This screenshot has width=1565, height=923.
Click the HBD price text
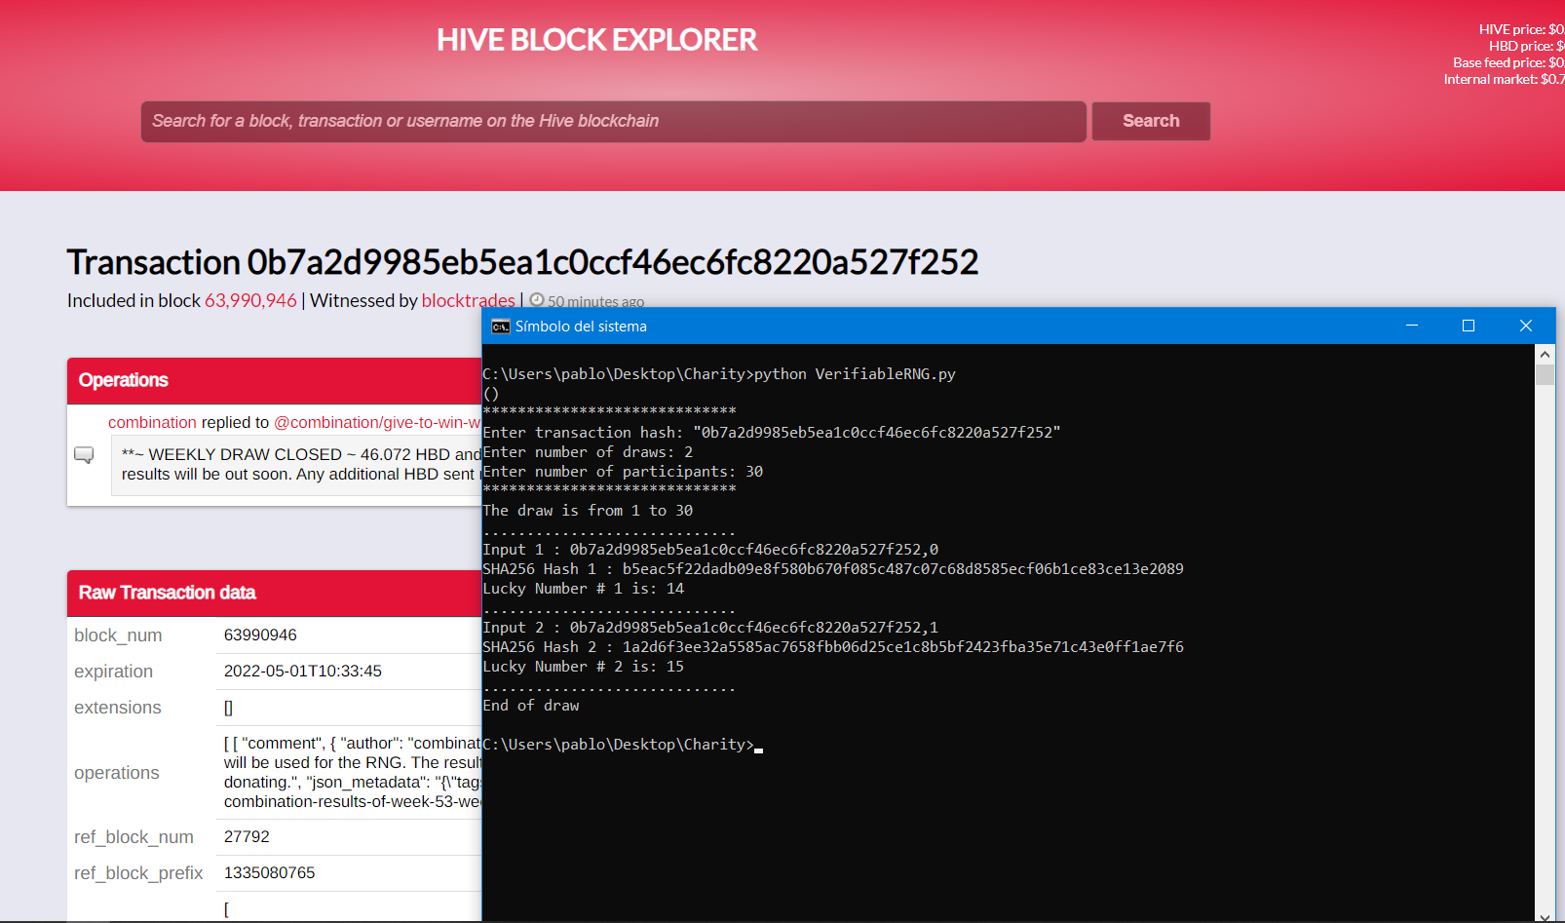pyautogui.click(x=1526, y=46)
